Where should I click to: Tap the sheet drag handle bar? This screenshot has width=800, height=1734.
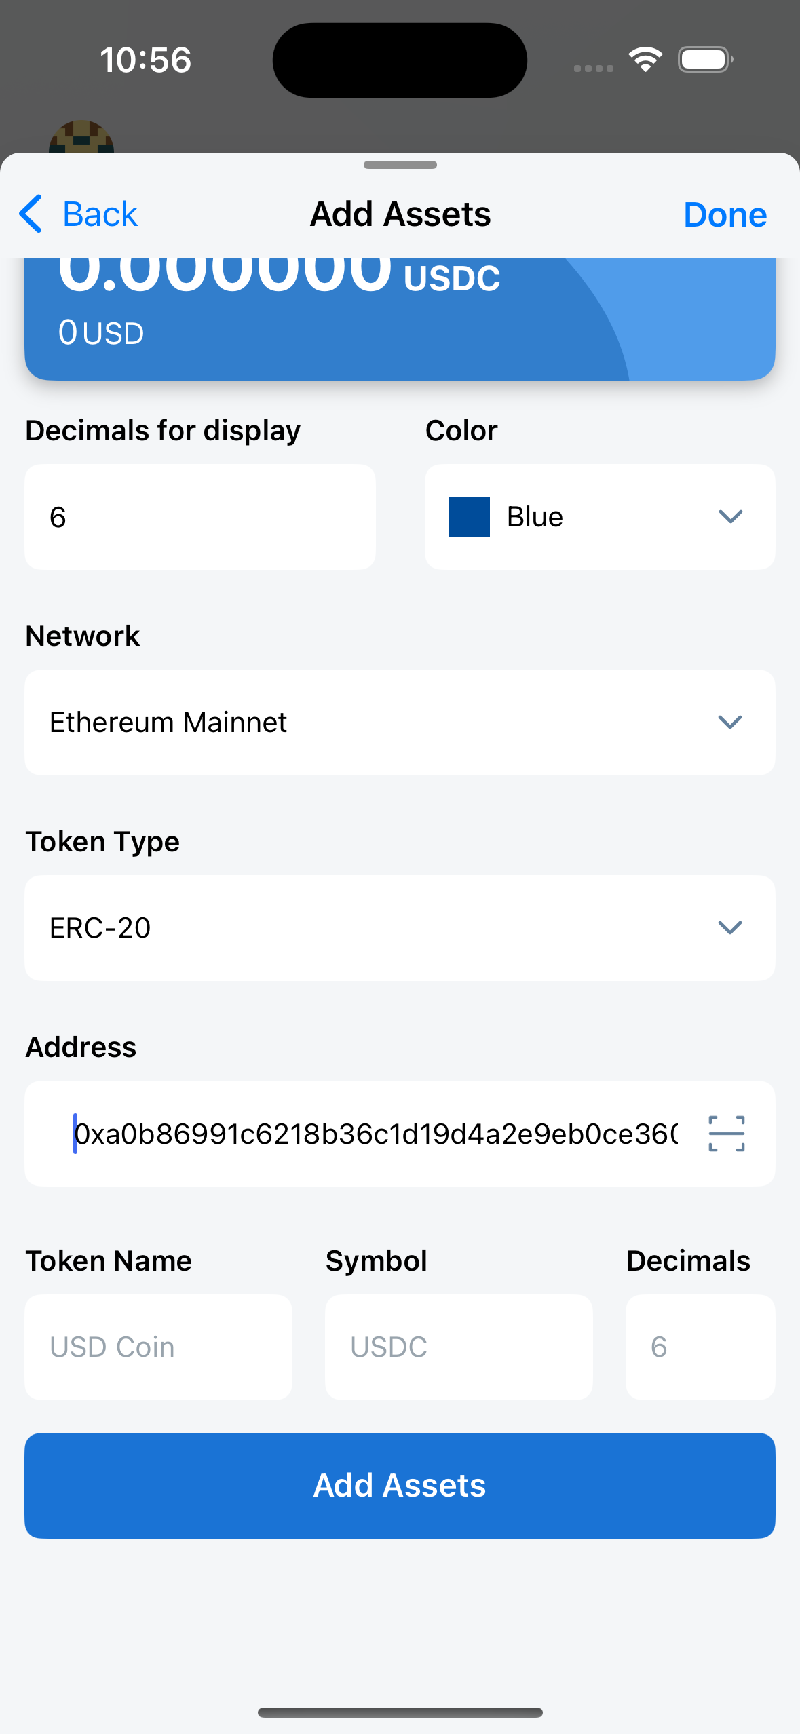[400, 165]
